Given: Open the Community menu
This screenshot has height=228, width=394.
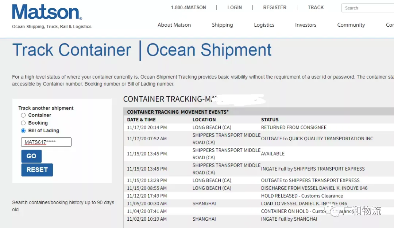Looking at the screenshot, I should [x=351, y=25].
